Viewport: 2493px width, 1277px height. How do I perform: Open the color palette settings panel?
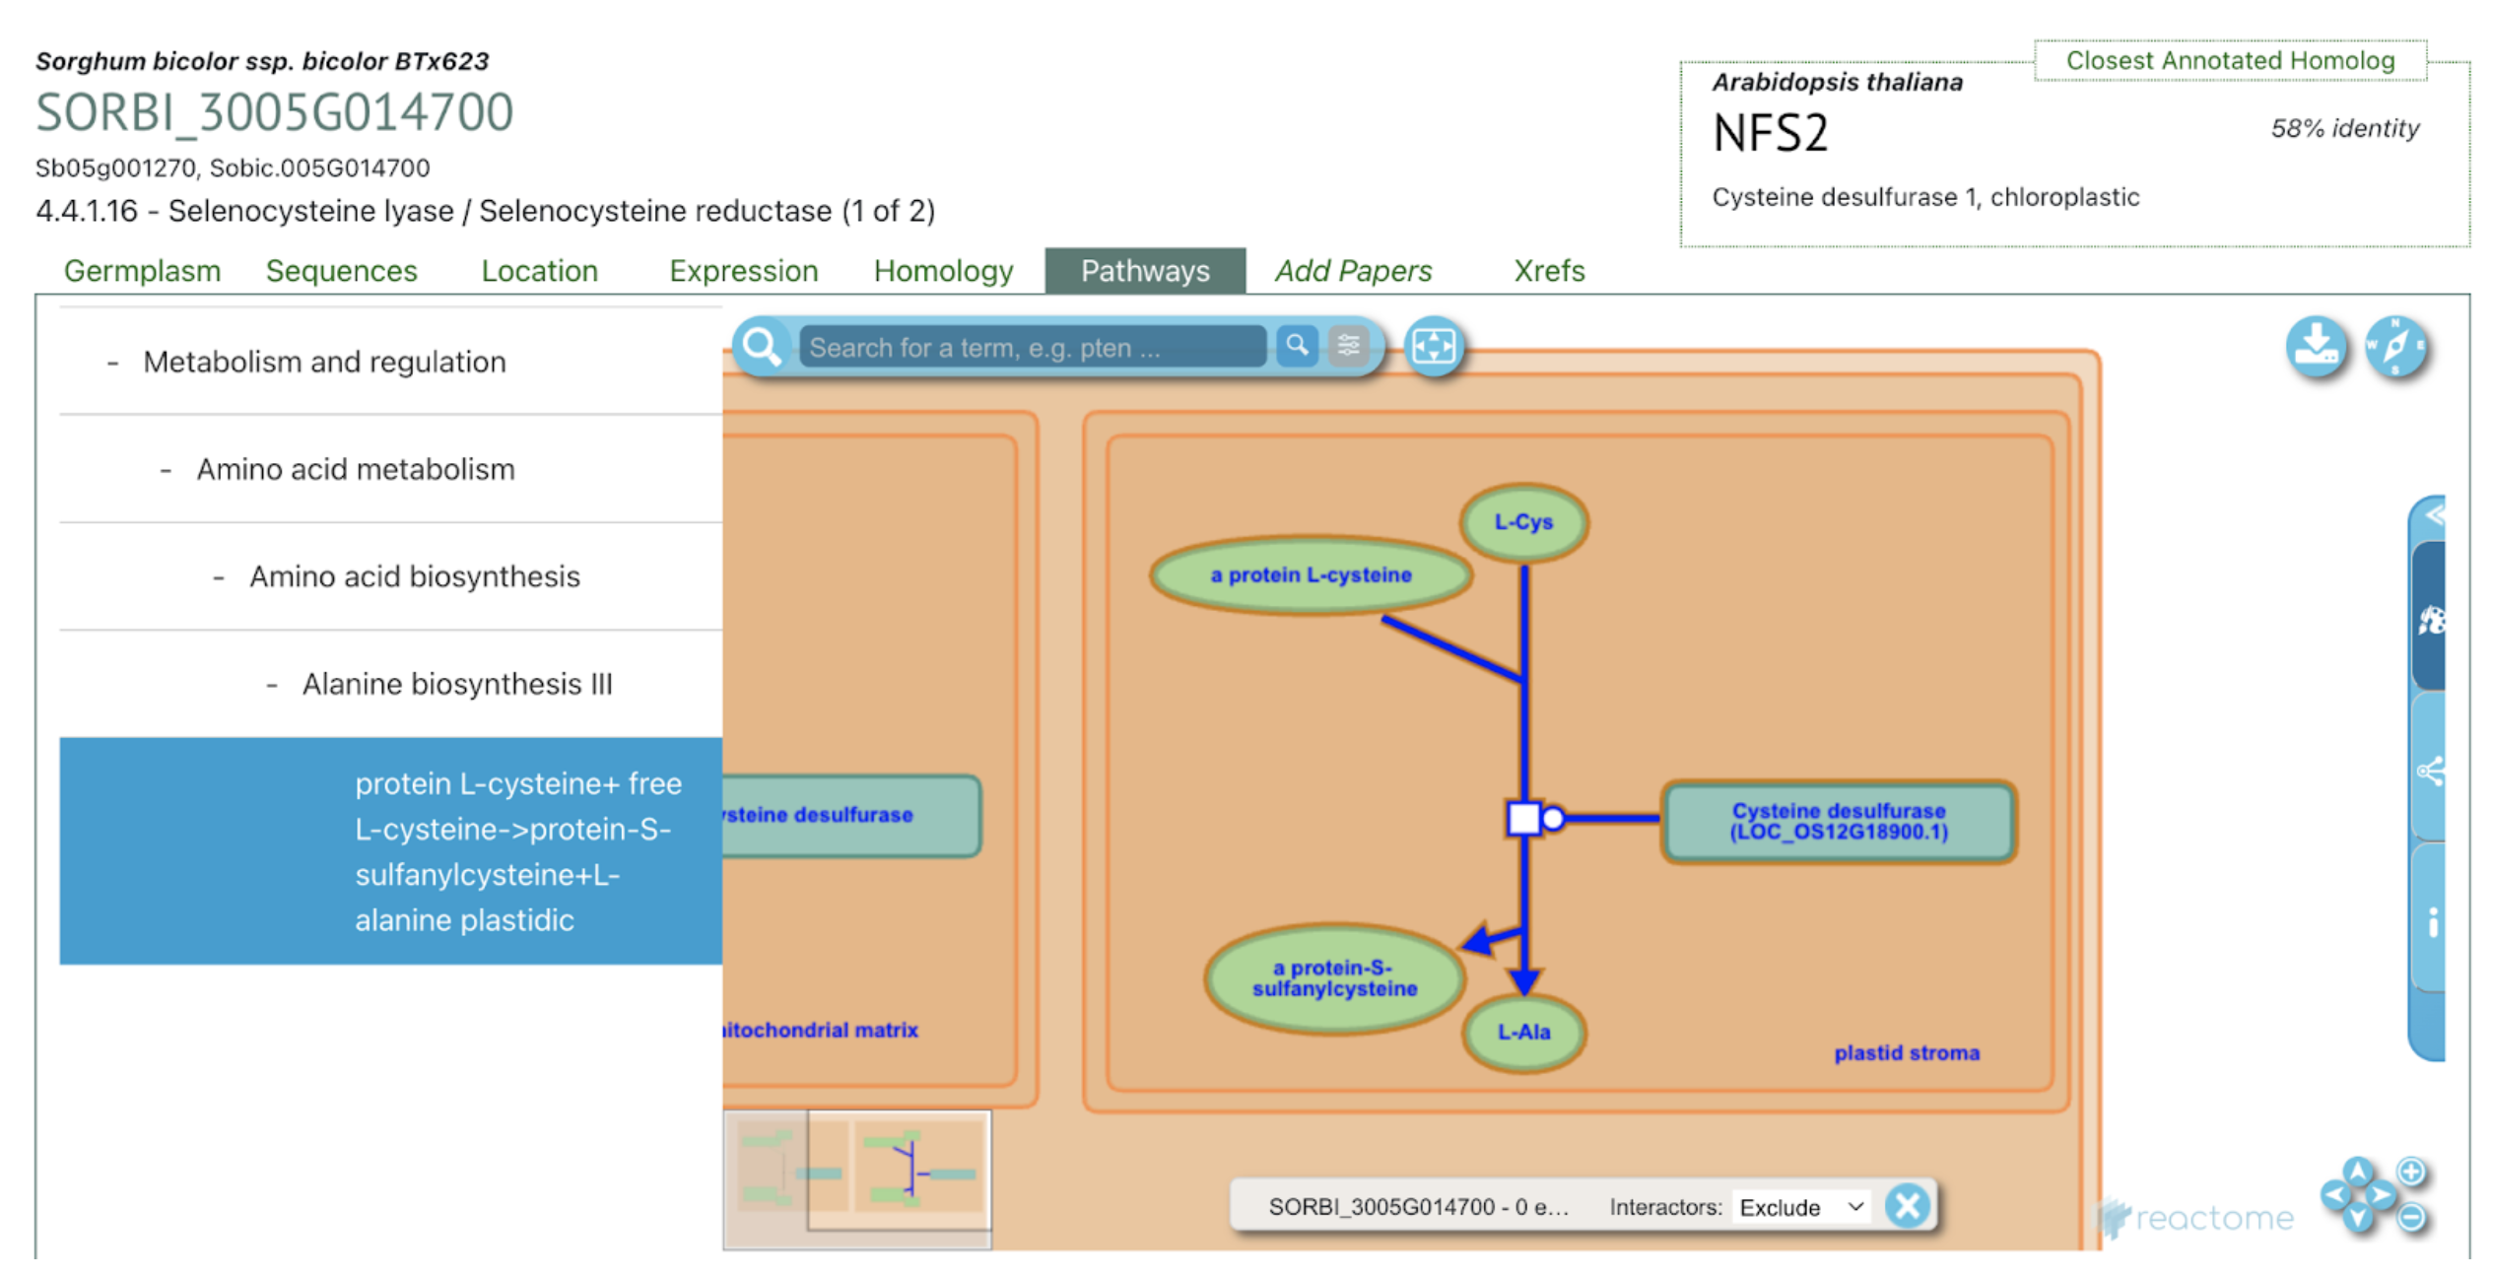pyautogui.click(x=2431, y=619)
